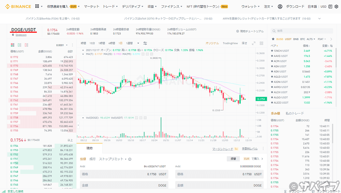Click the stop-limit info icon
The width and height of the screenshot is (341, 193).
point(130,159)
